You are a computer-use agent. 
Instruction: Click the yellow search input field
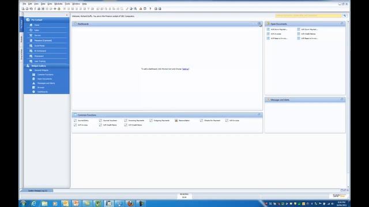(308, 16)
